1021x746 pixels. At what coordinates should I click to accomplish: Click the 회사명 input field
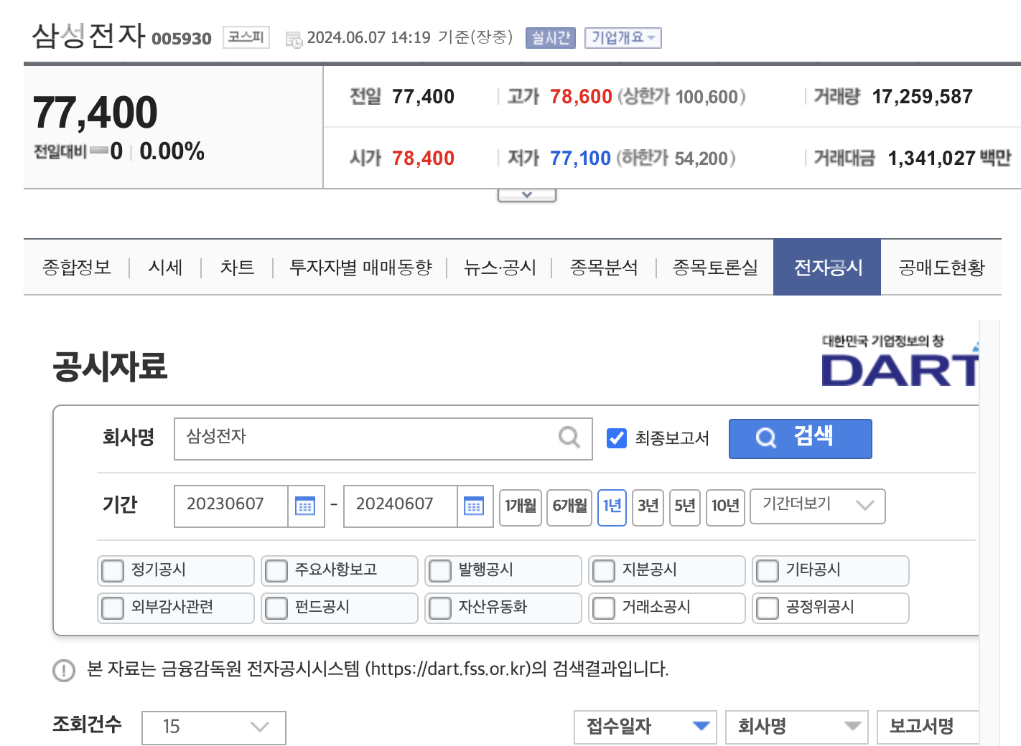383,439
